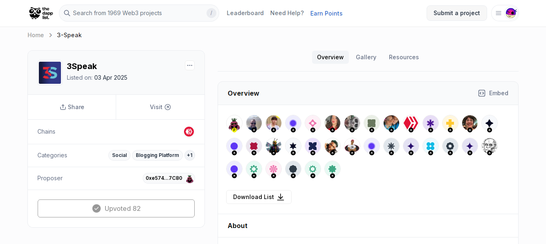Click the Share button
The height and width of the screenshot is (244, 546).
[72, 107]
